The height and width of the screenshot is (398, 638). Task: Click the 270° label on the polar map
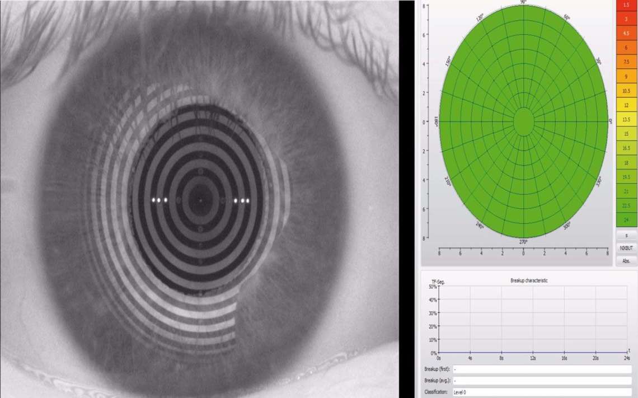click(523, 242)
